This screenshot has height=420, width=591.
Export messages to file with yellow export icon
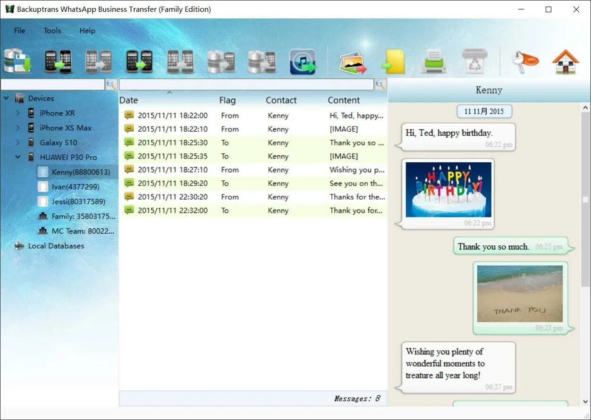tap(393, 60)
